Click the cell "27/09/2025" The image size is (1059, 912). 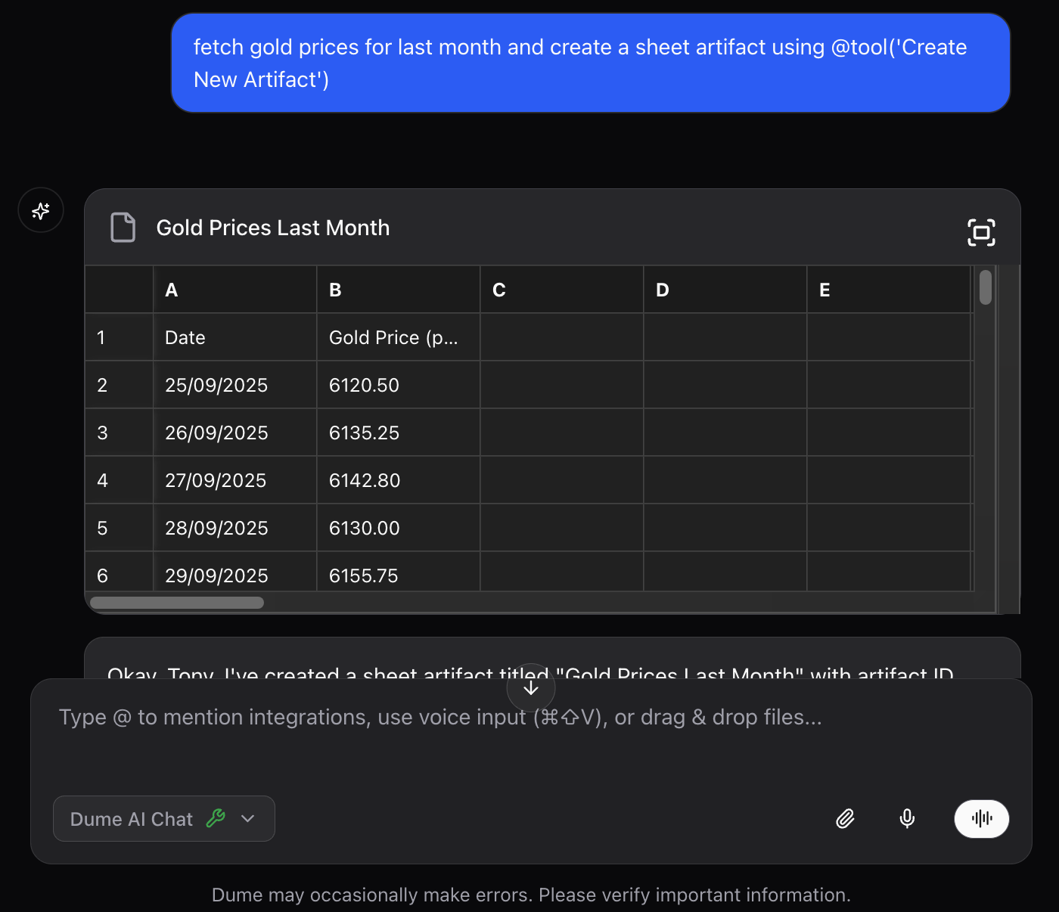point(235,480)
